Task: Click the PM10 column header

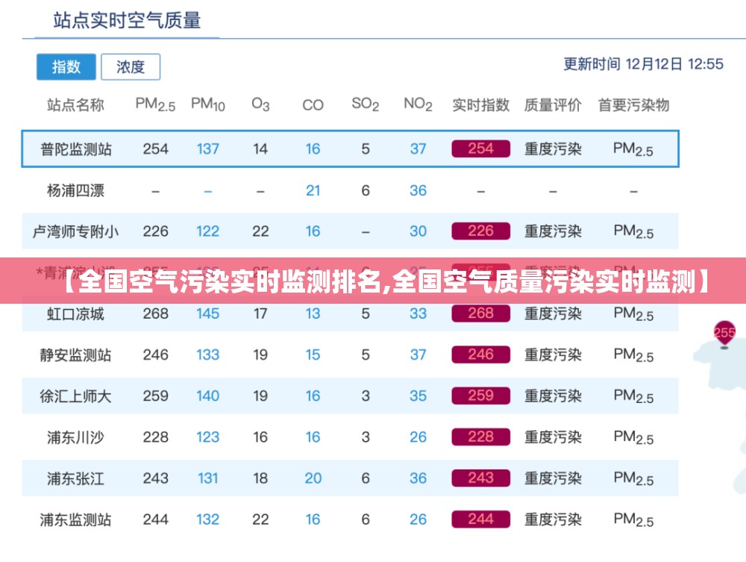Action: coord(208,104)
